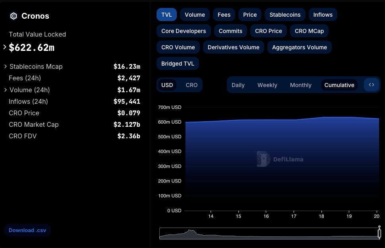Switch denomination to CRO

[x=192, y=85]
